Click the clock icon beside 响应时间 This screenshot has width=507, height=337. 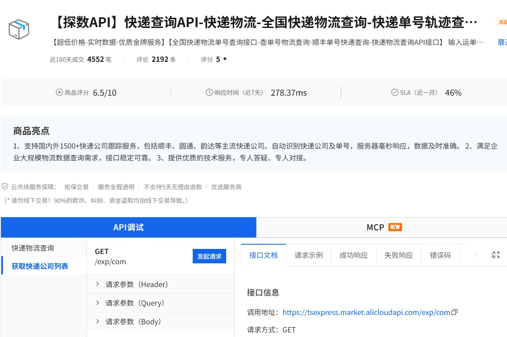[x=209, y=92]
